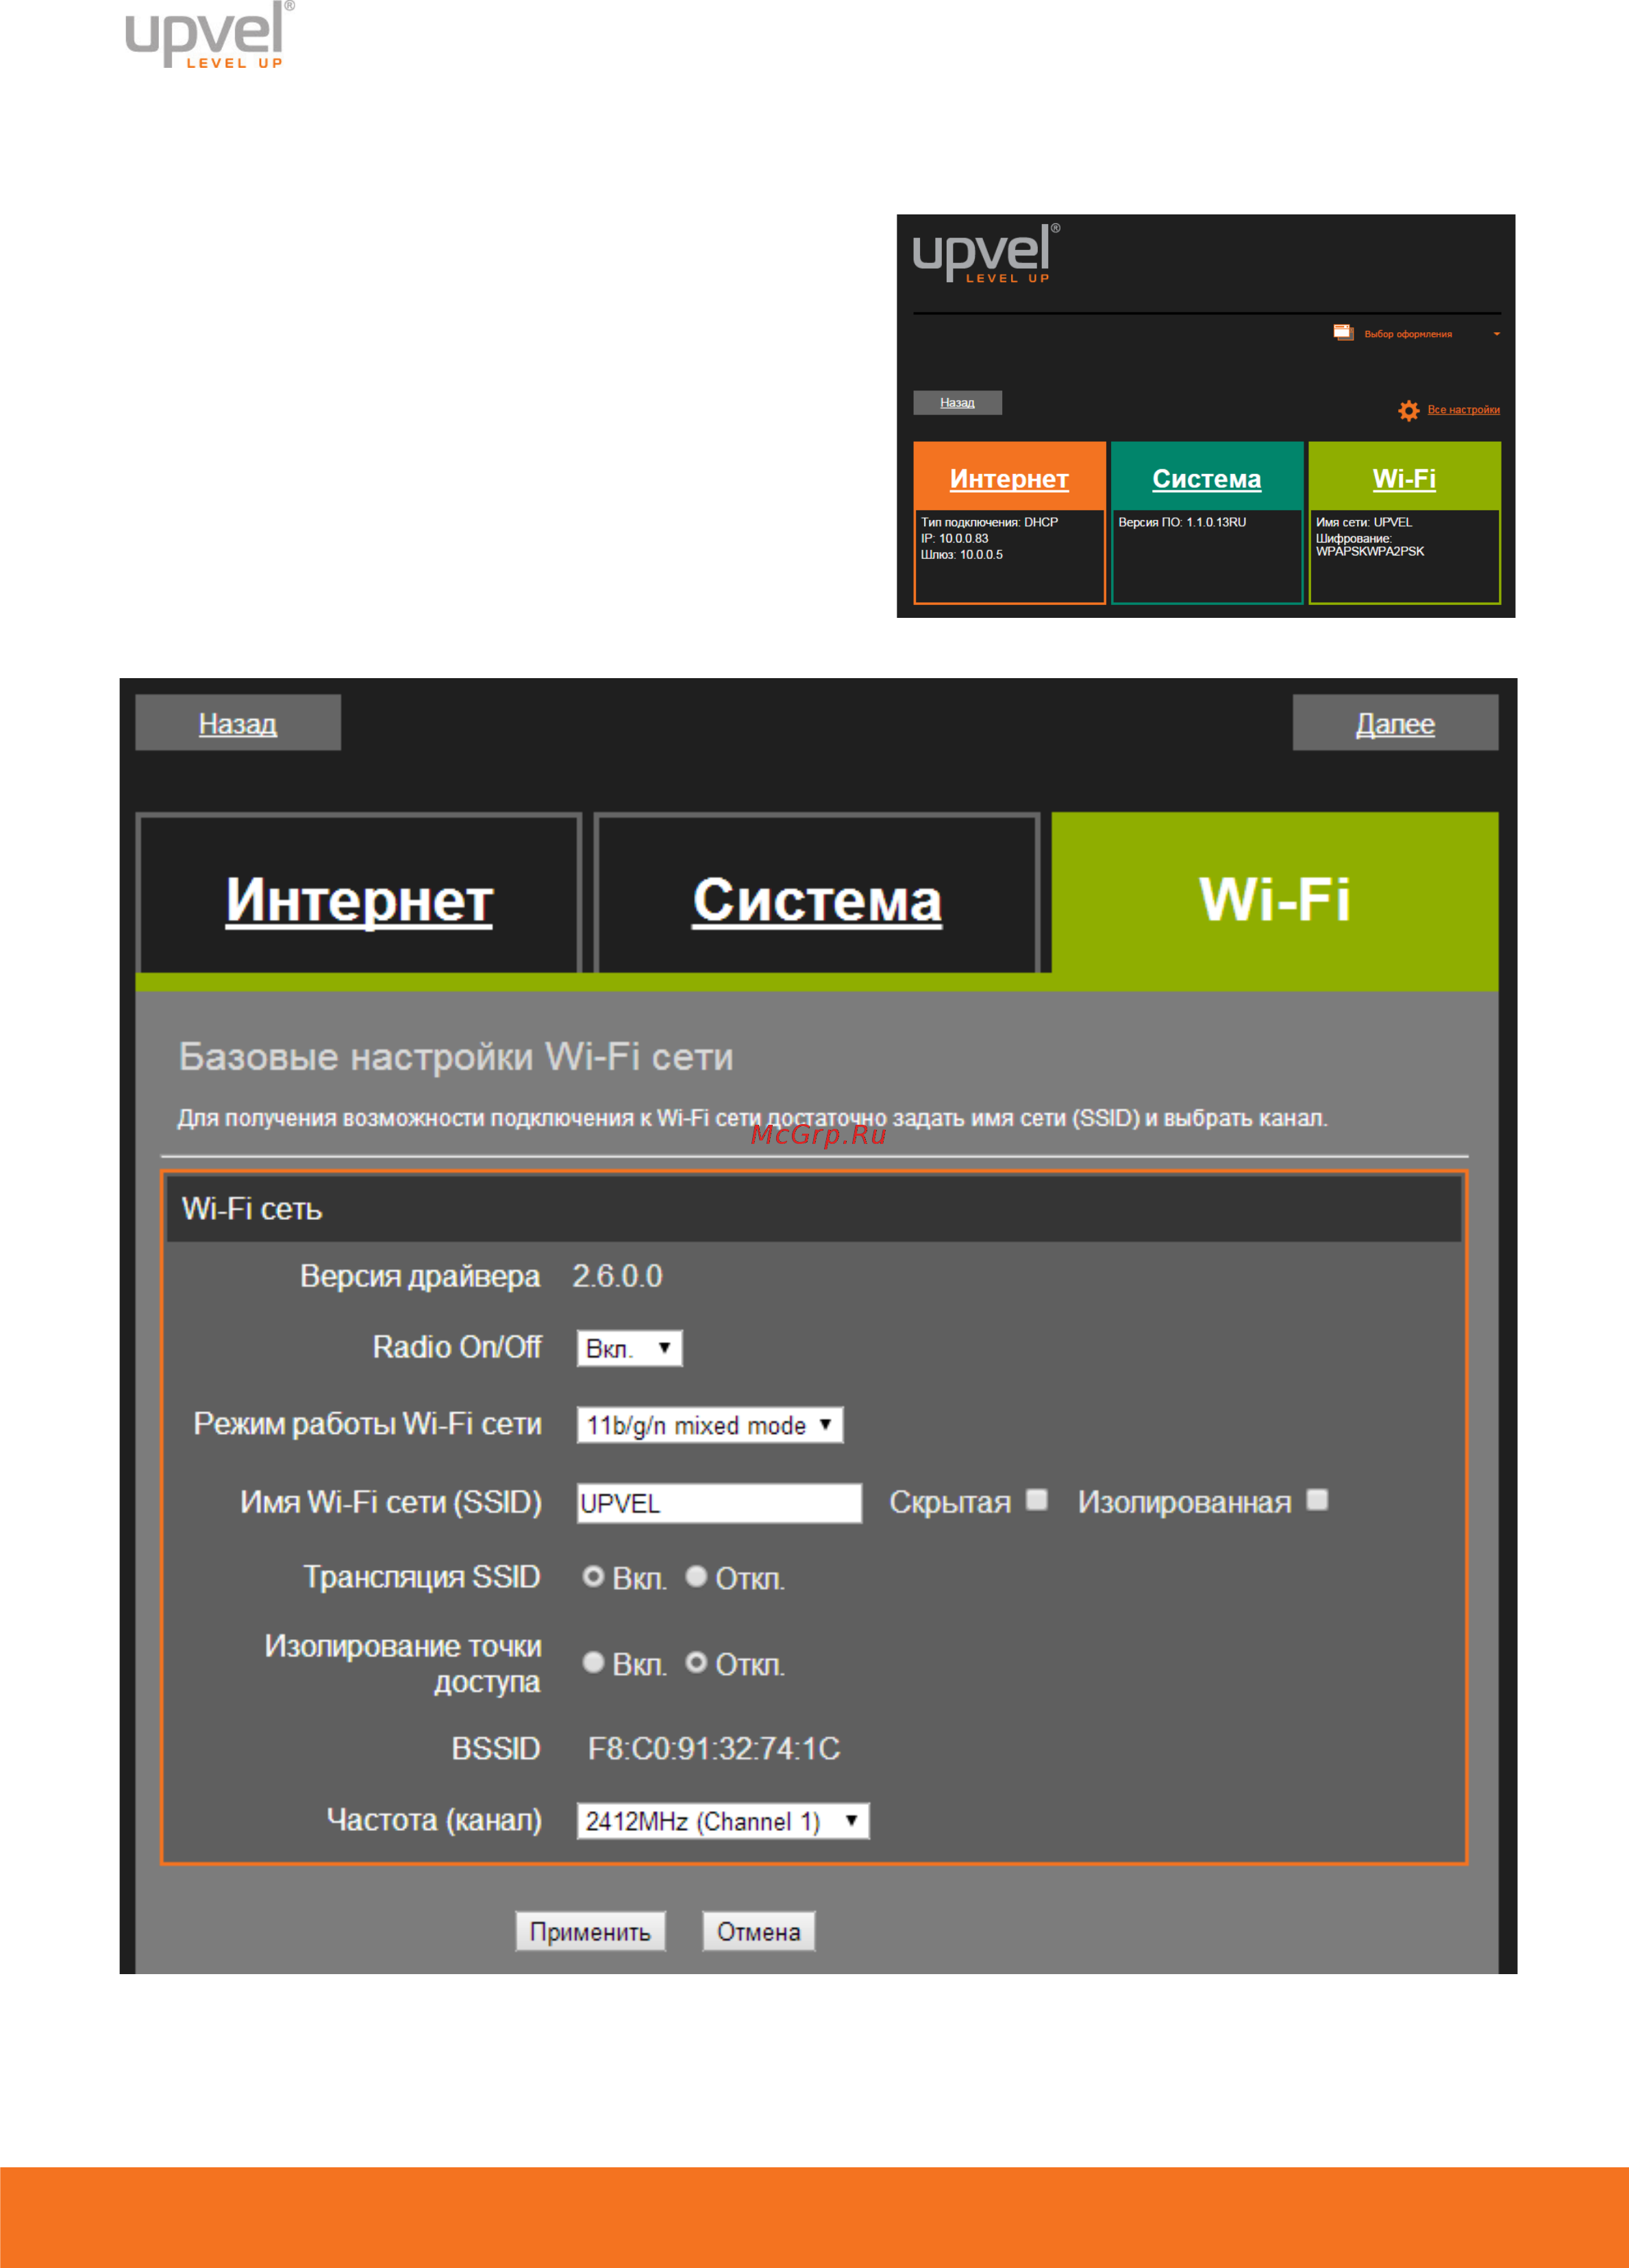
Task: Select Вкл. for Трансляция SSID
Action: 593,1577
